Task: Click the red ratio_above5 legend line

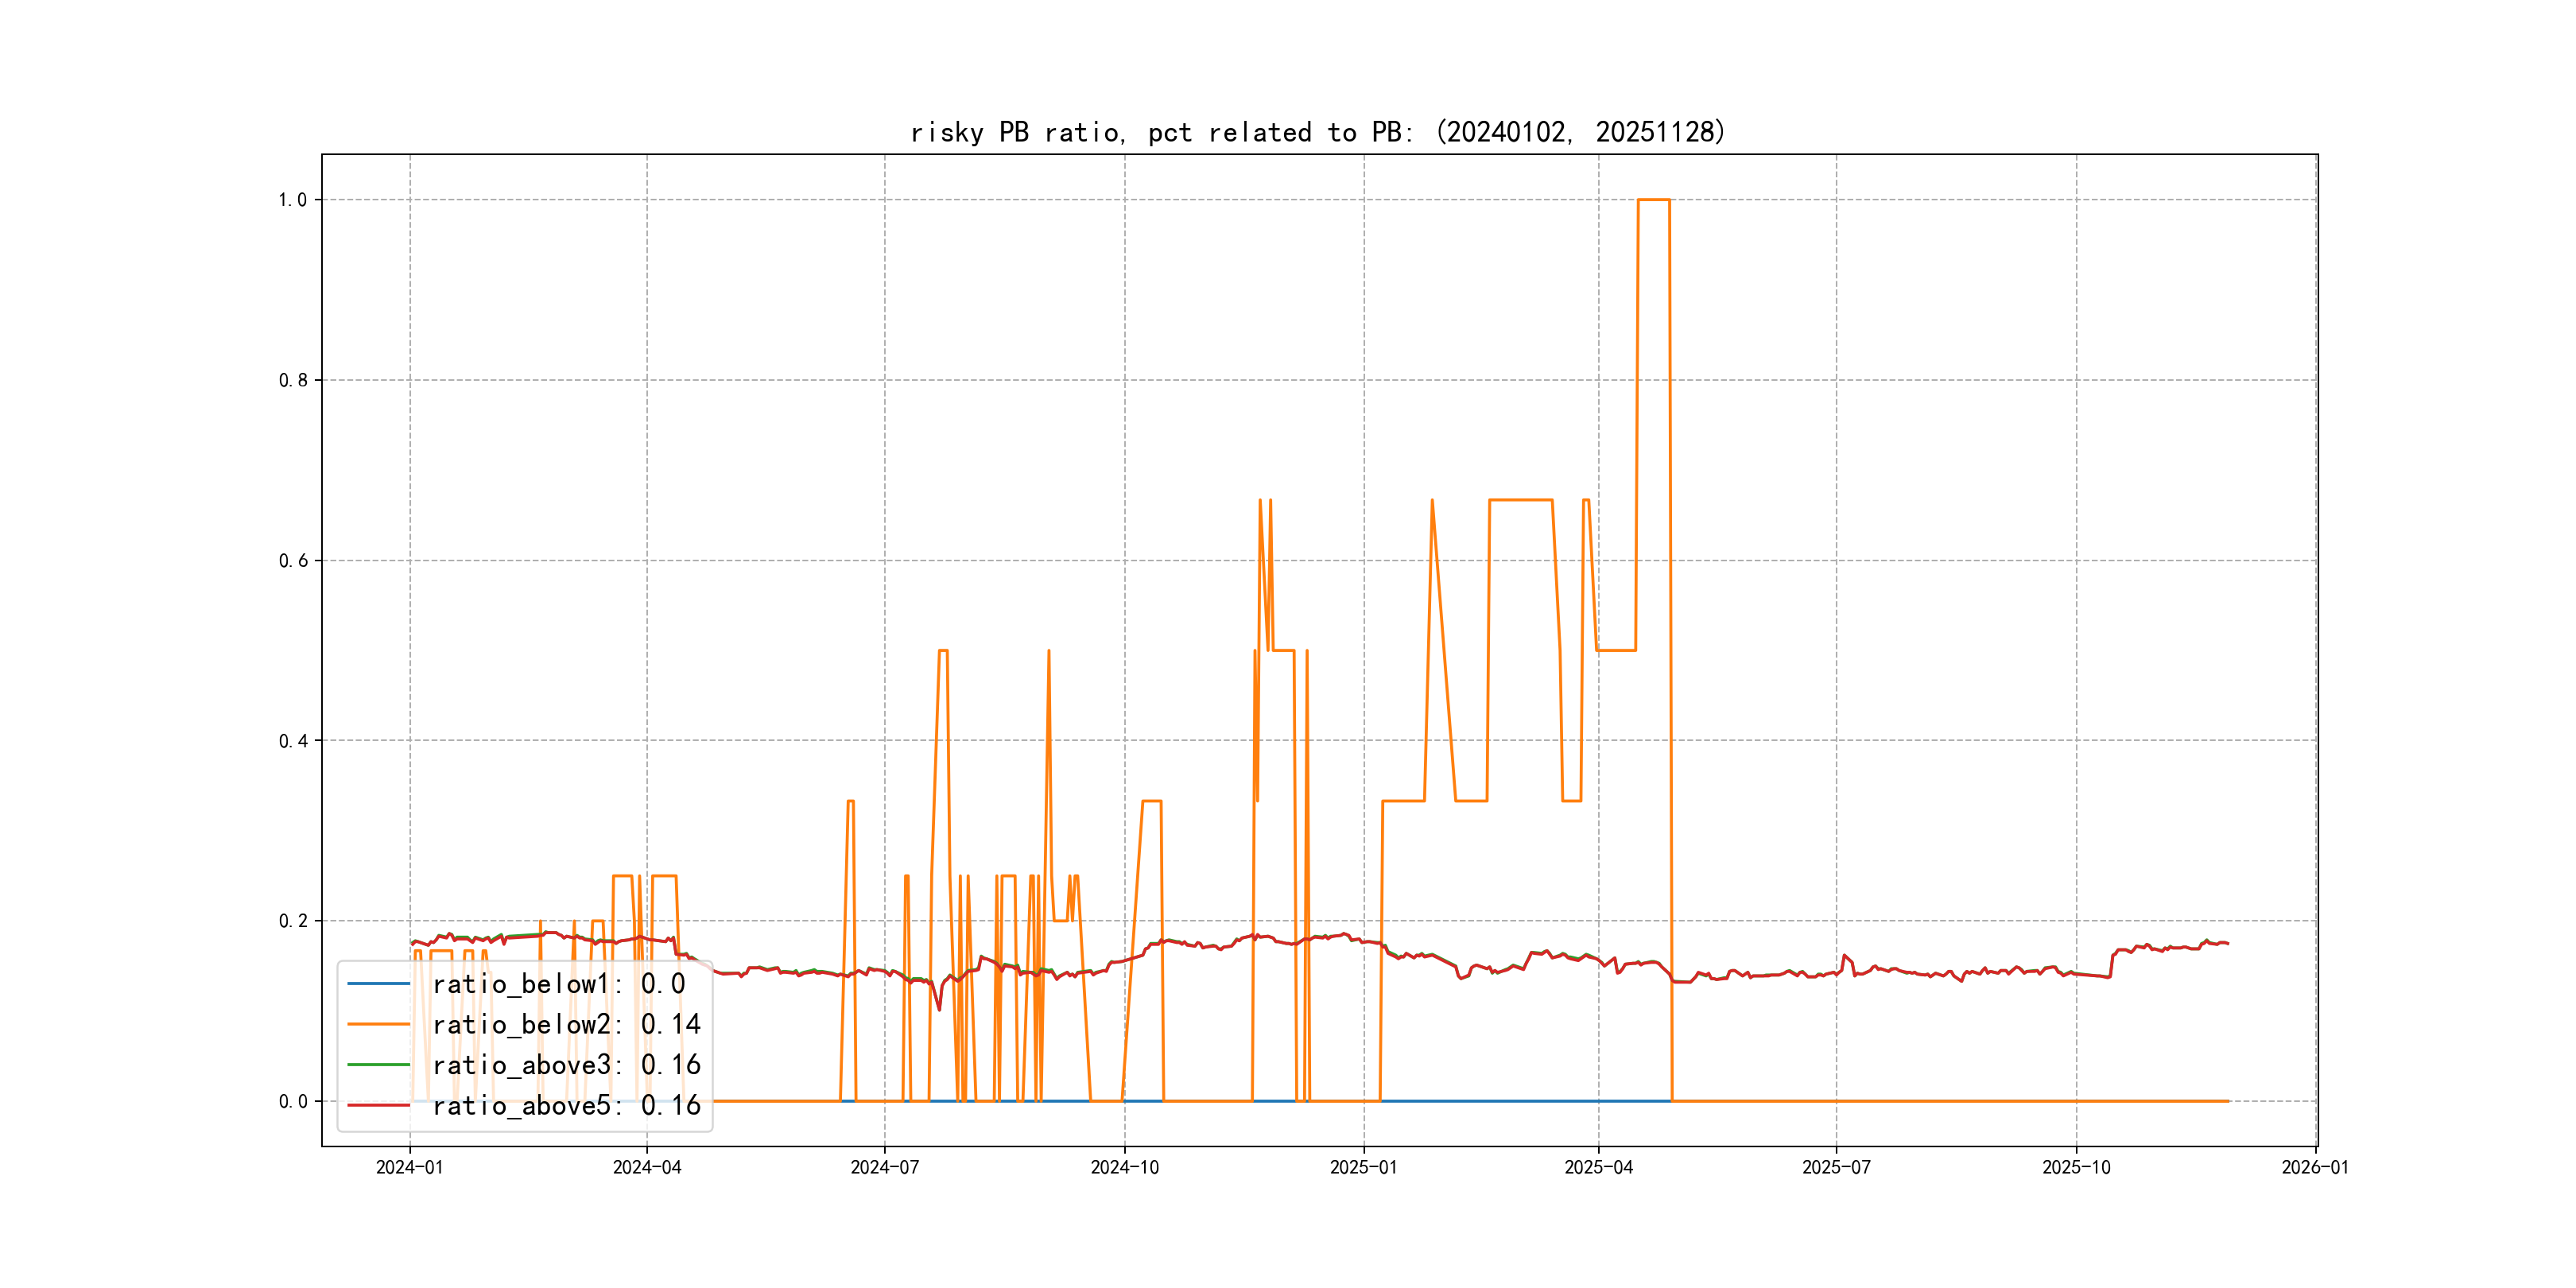Action: point(378,1105)
